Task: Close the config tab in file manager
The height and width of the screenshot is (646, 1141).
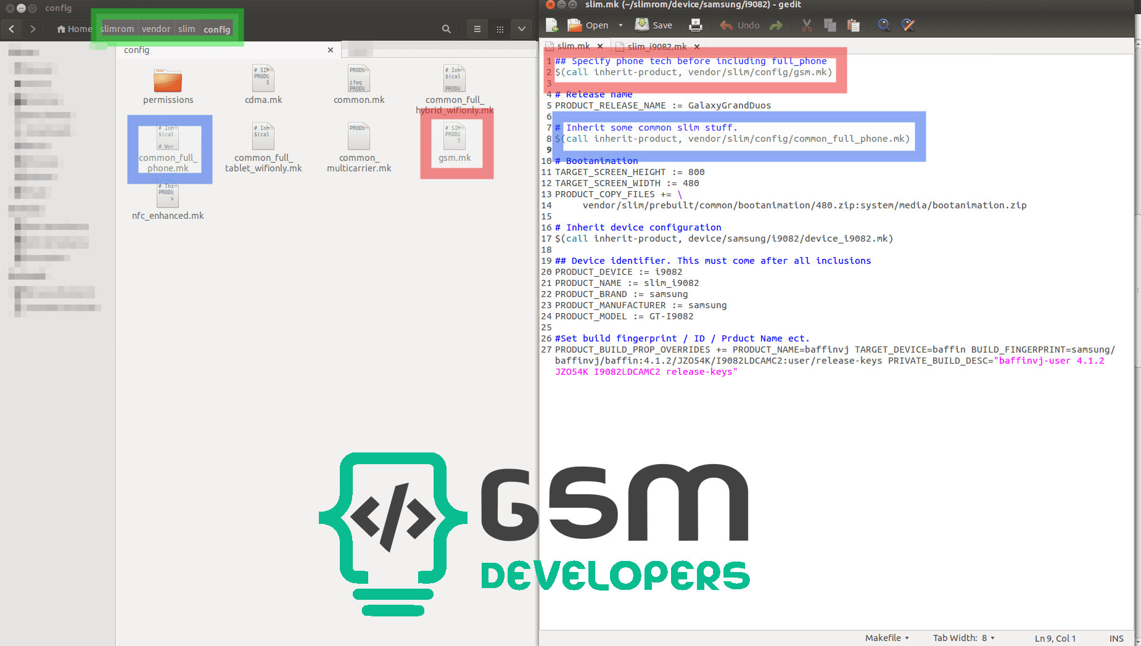Action: [x=331, y=50]
